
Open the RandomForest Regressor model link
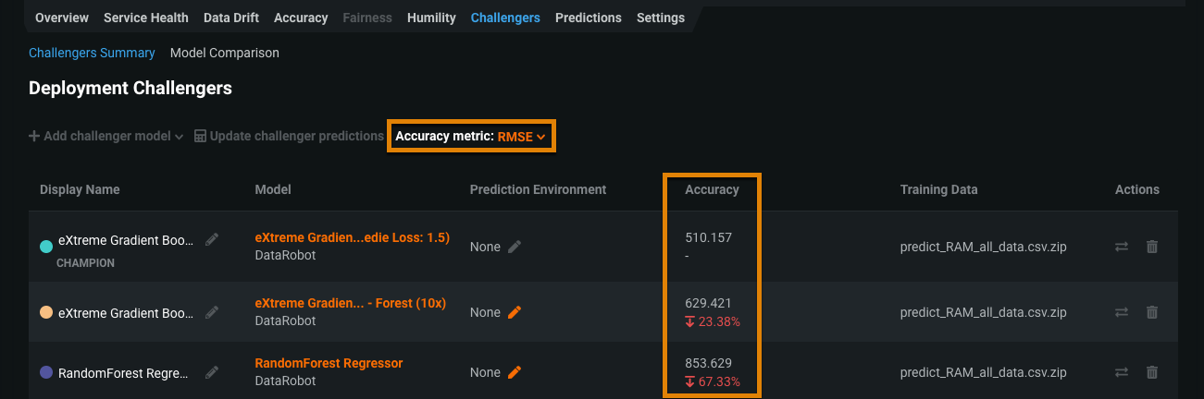(329, 363)
